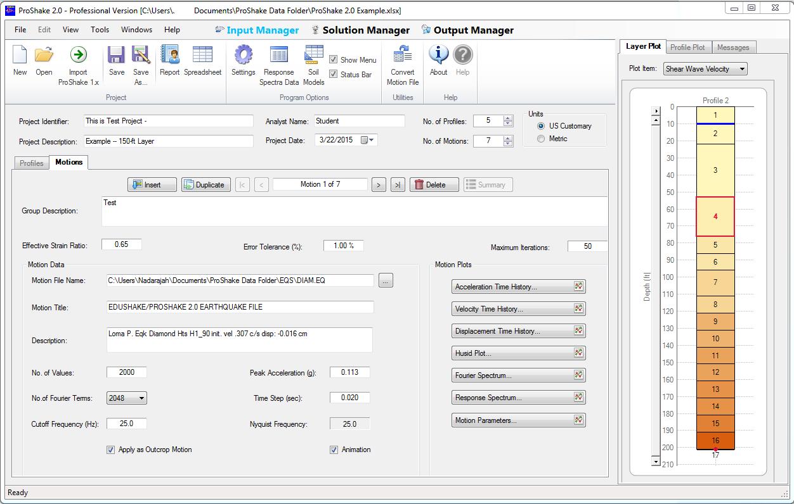Go to previous motion arrow

click(x=261, y=185)
